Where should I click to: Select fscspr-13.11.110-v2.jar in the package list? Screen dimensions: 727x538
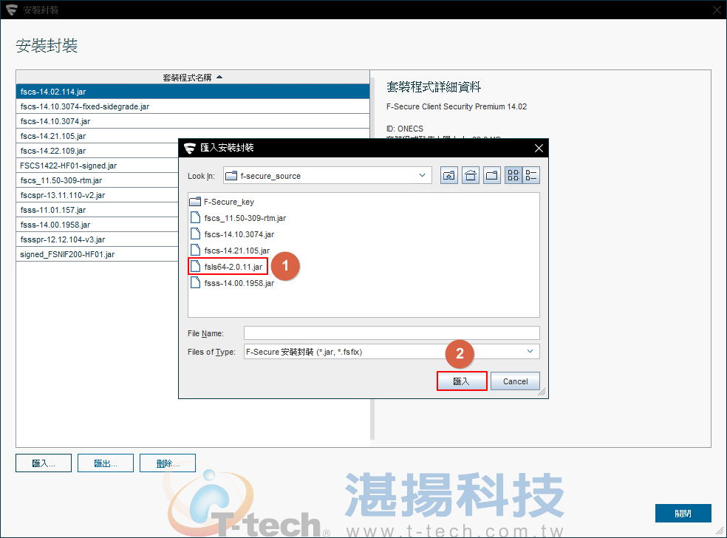(x=98, y=195)
